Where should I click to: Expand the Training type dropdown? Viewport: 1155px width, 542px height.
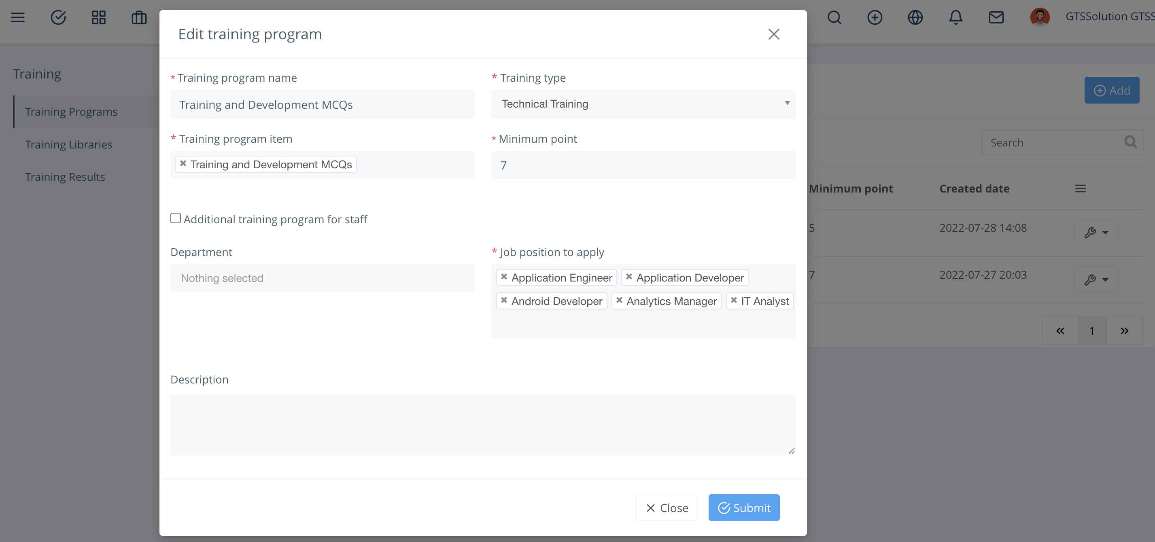643,104
